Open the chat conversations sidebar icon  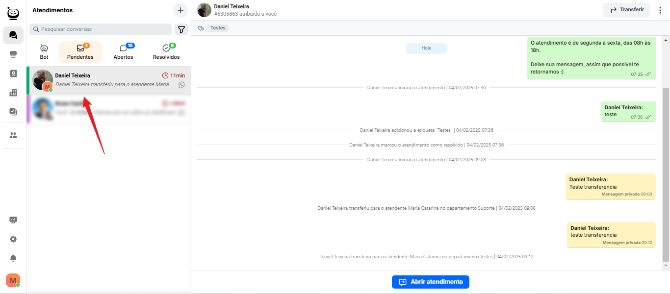pos(13,35)
